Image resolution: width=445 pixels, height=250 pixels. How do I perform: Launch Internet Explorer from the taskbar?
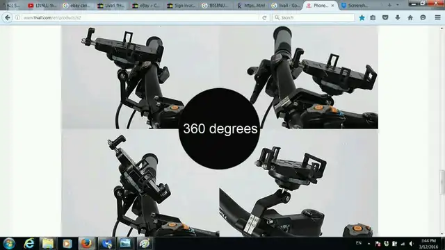(x=29, y=244)
